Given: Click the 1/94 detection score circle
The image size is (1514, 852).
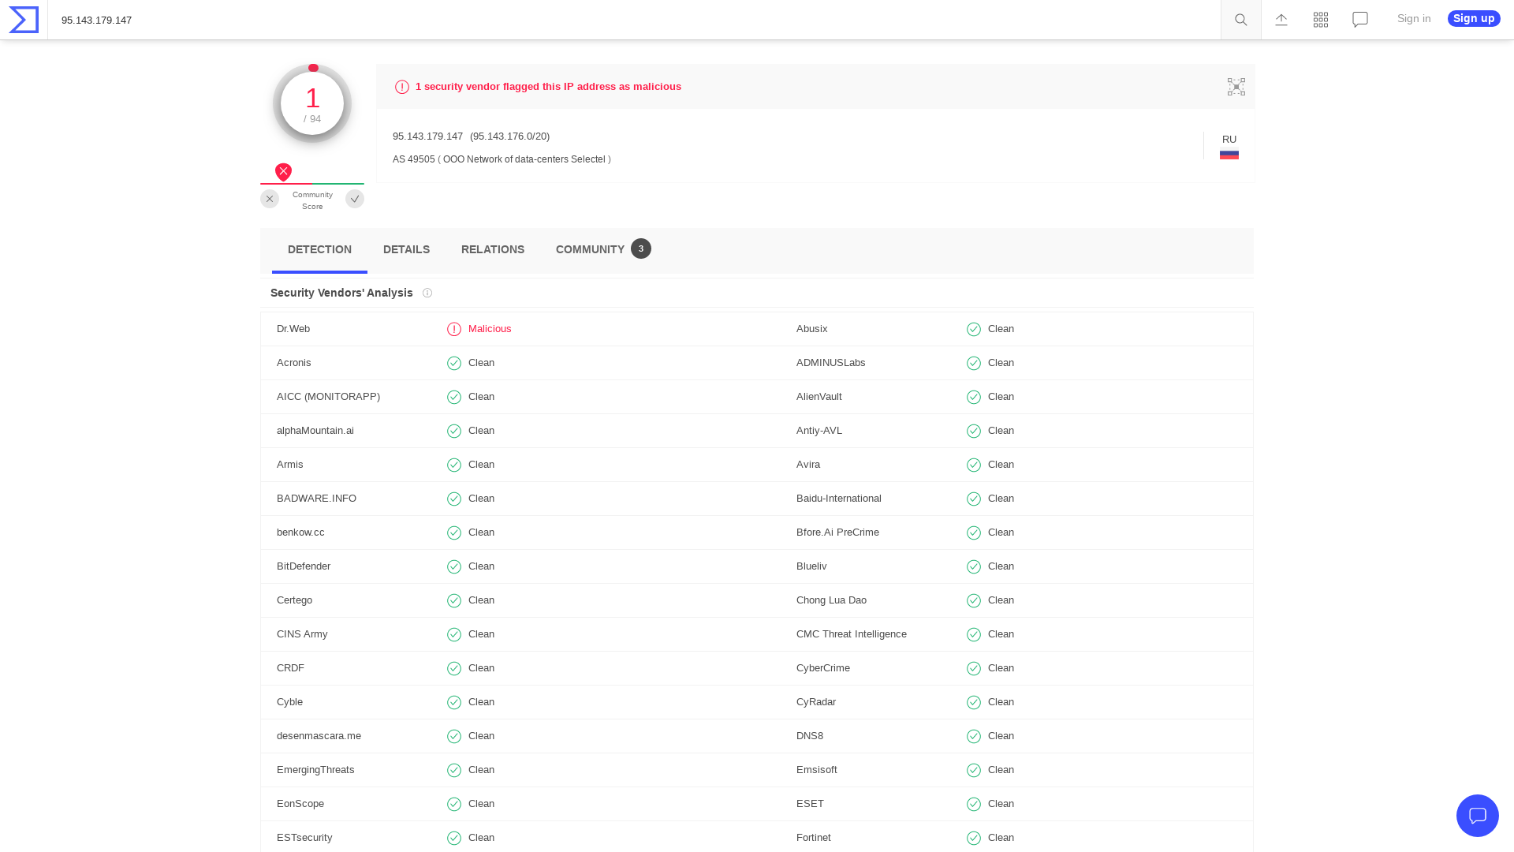Looking at the screenshot, I should click(x=312, y=103).
